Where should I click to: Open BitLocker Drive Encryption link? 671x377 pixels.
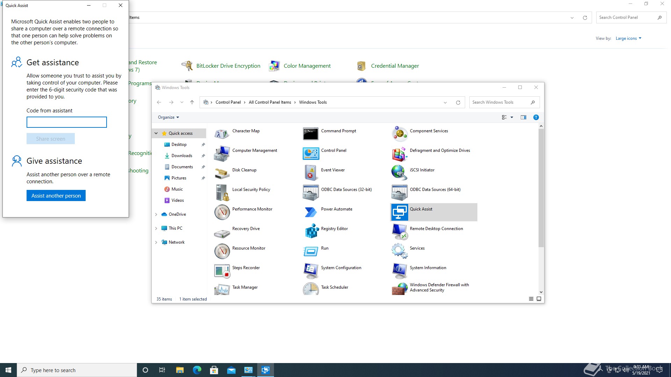click(228, 66)
